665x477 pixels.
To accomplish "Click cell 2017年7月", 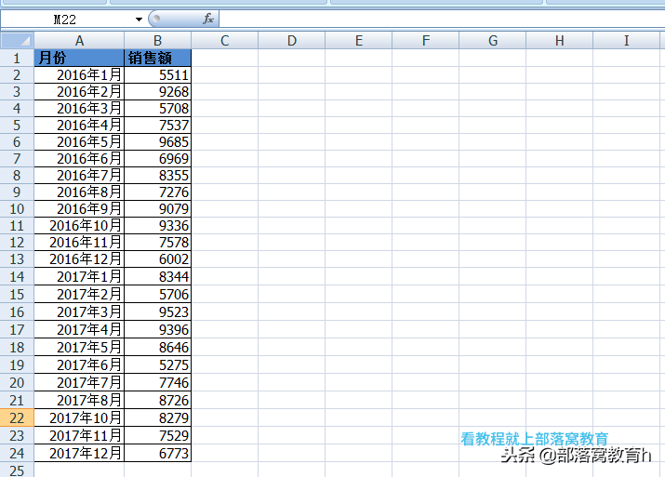I will (x=79, y=382).
